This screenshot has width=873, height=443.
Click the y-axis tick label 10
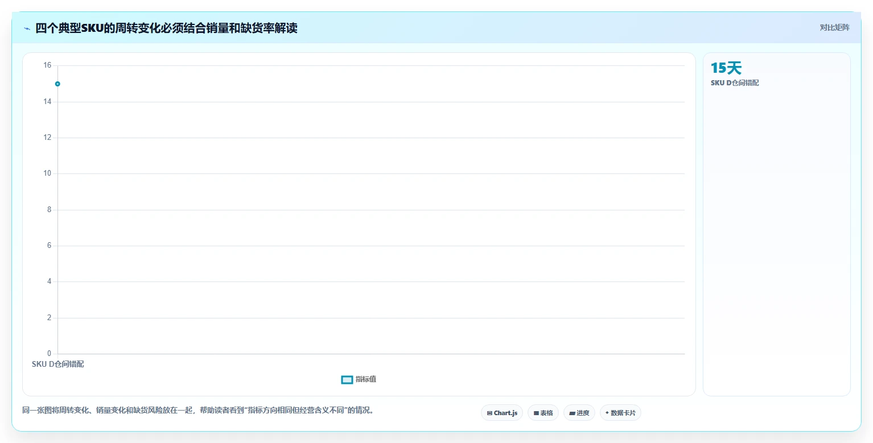(47, 173)
